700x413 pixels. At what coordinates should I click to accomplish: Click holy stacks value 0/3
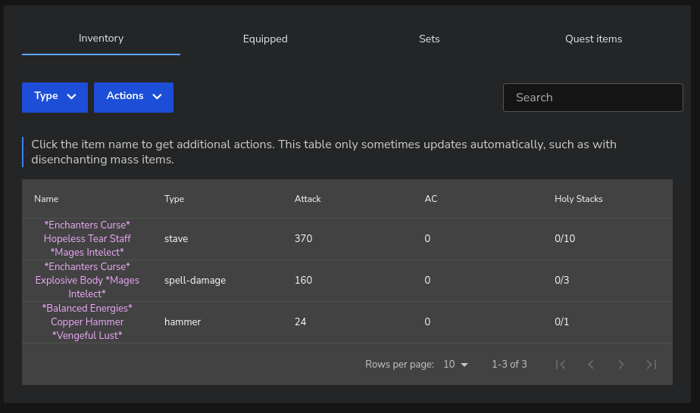pyautogui.click(x=562, y=280)
